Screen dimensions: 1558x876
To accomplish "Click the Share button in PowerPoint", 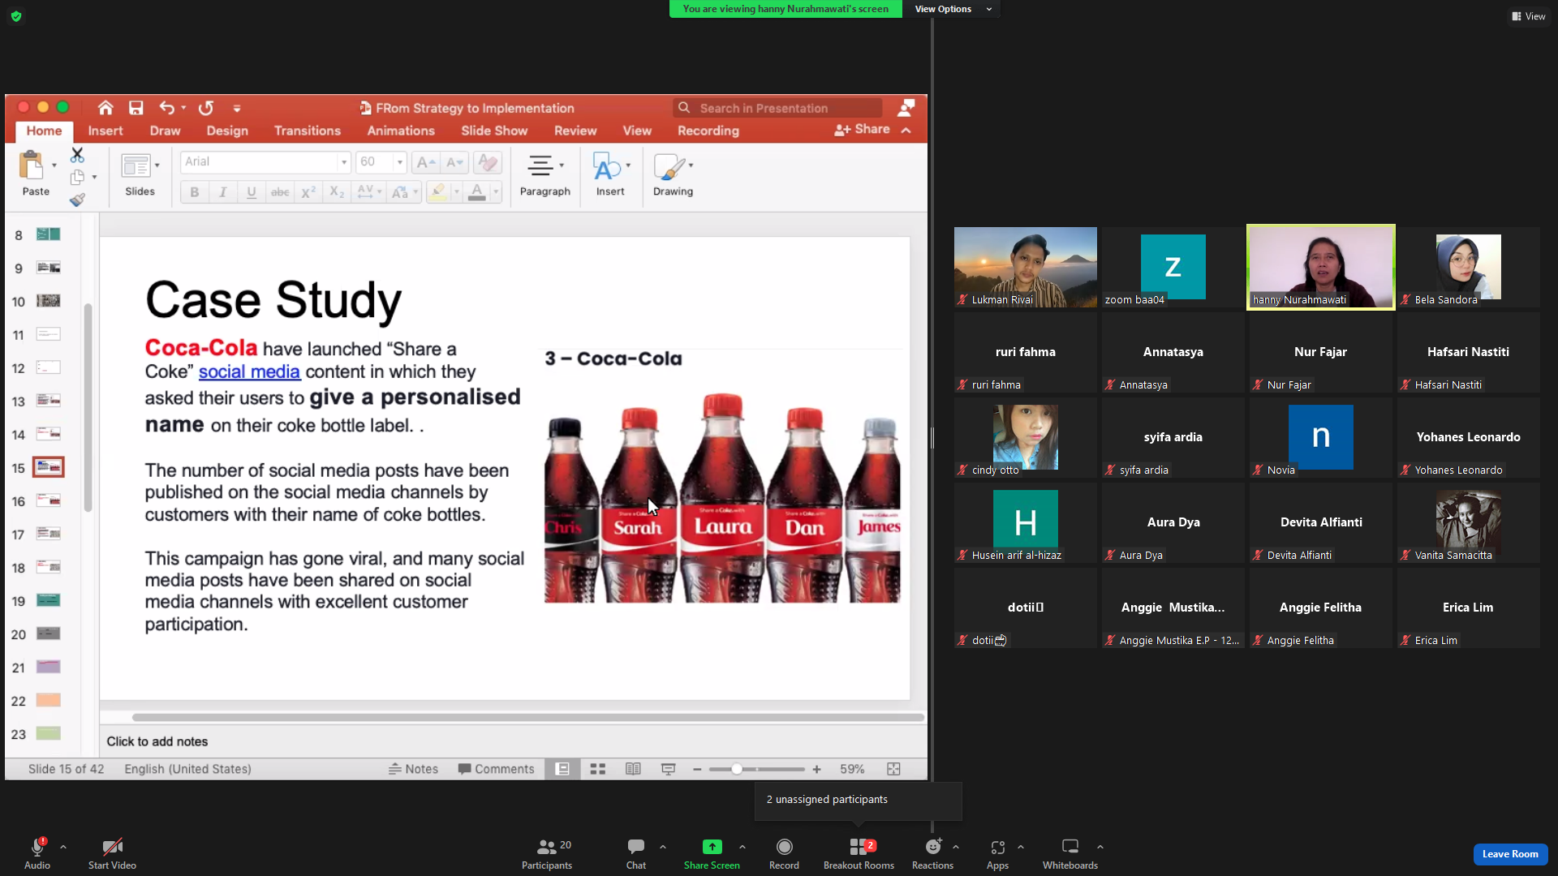I will point(862,130).
